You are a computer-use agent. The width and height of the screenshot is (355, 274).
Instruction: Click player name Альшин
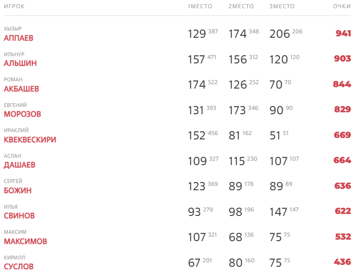point(20,63)
